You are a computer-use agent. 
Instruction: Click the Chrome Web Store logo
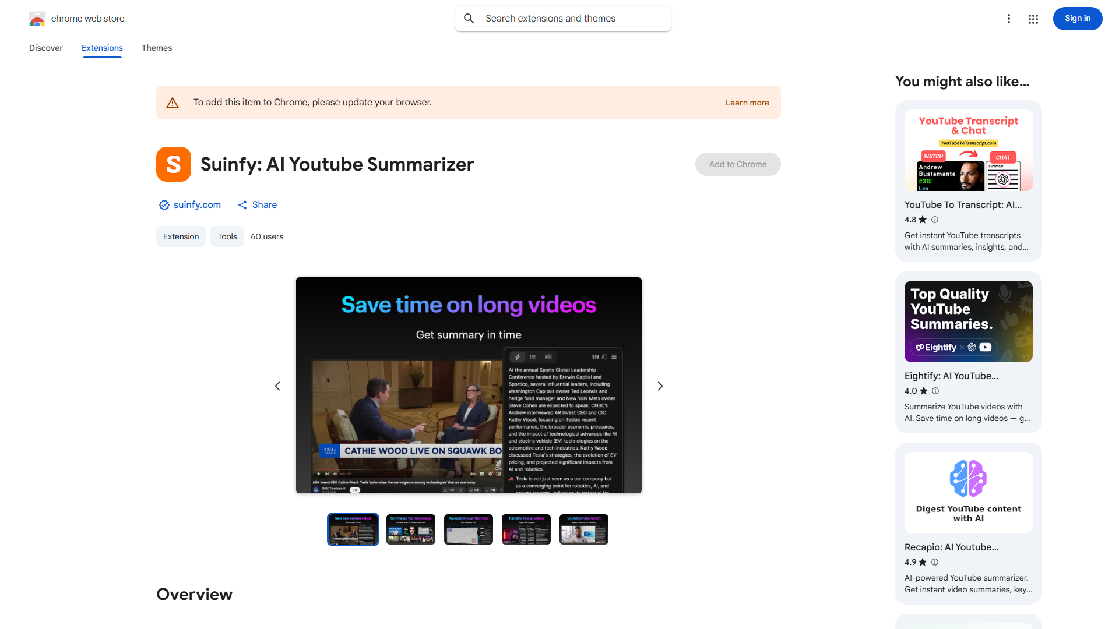pos(37,19)
